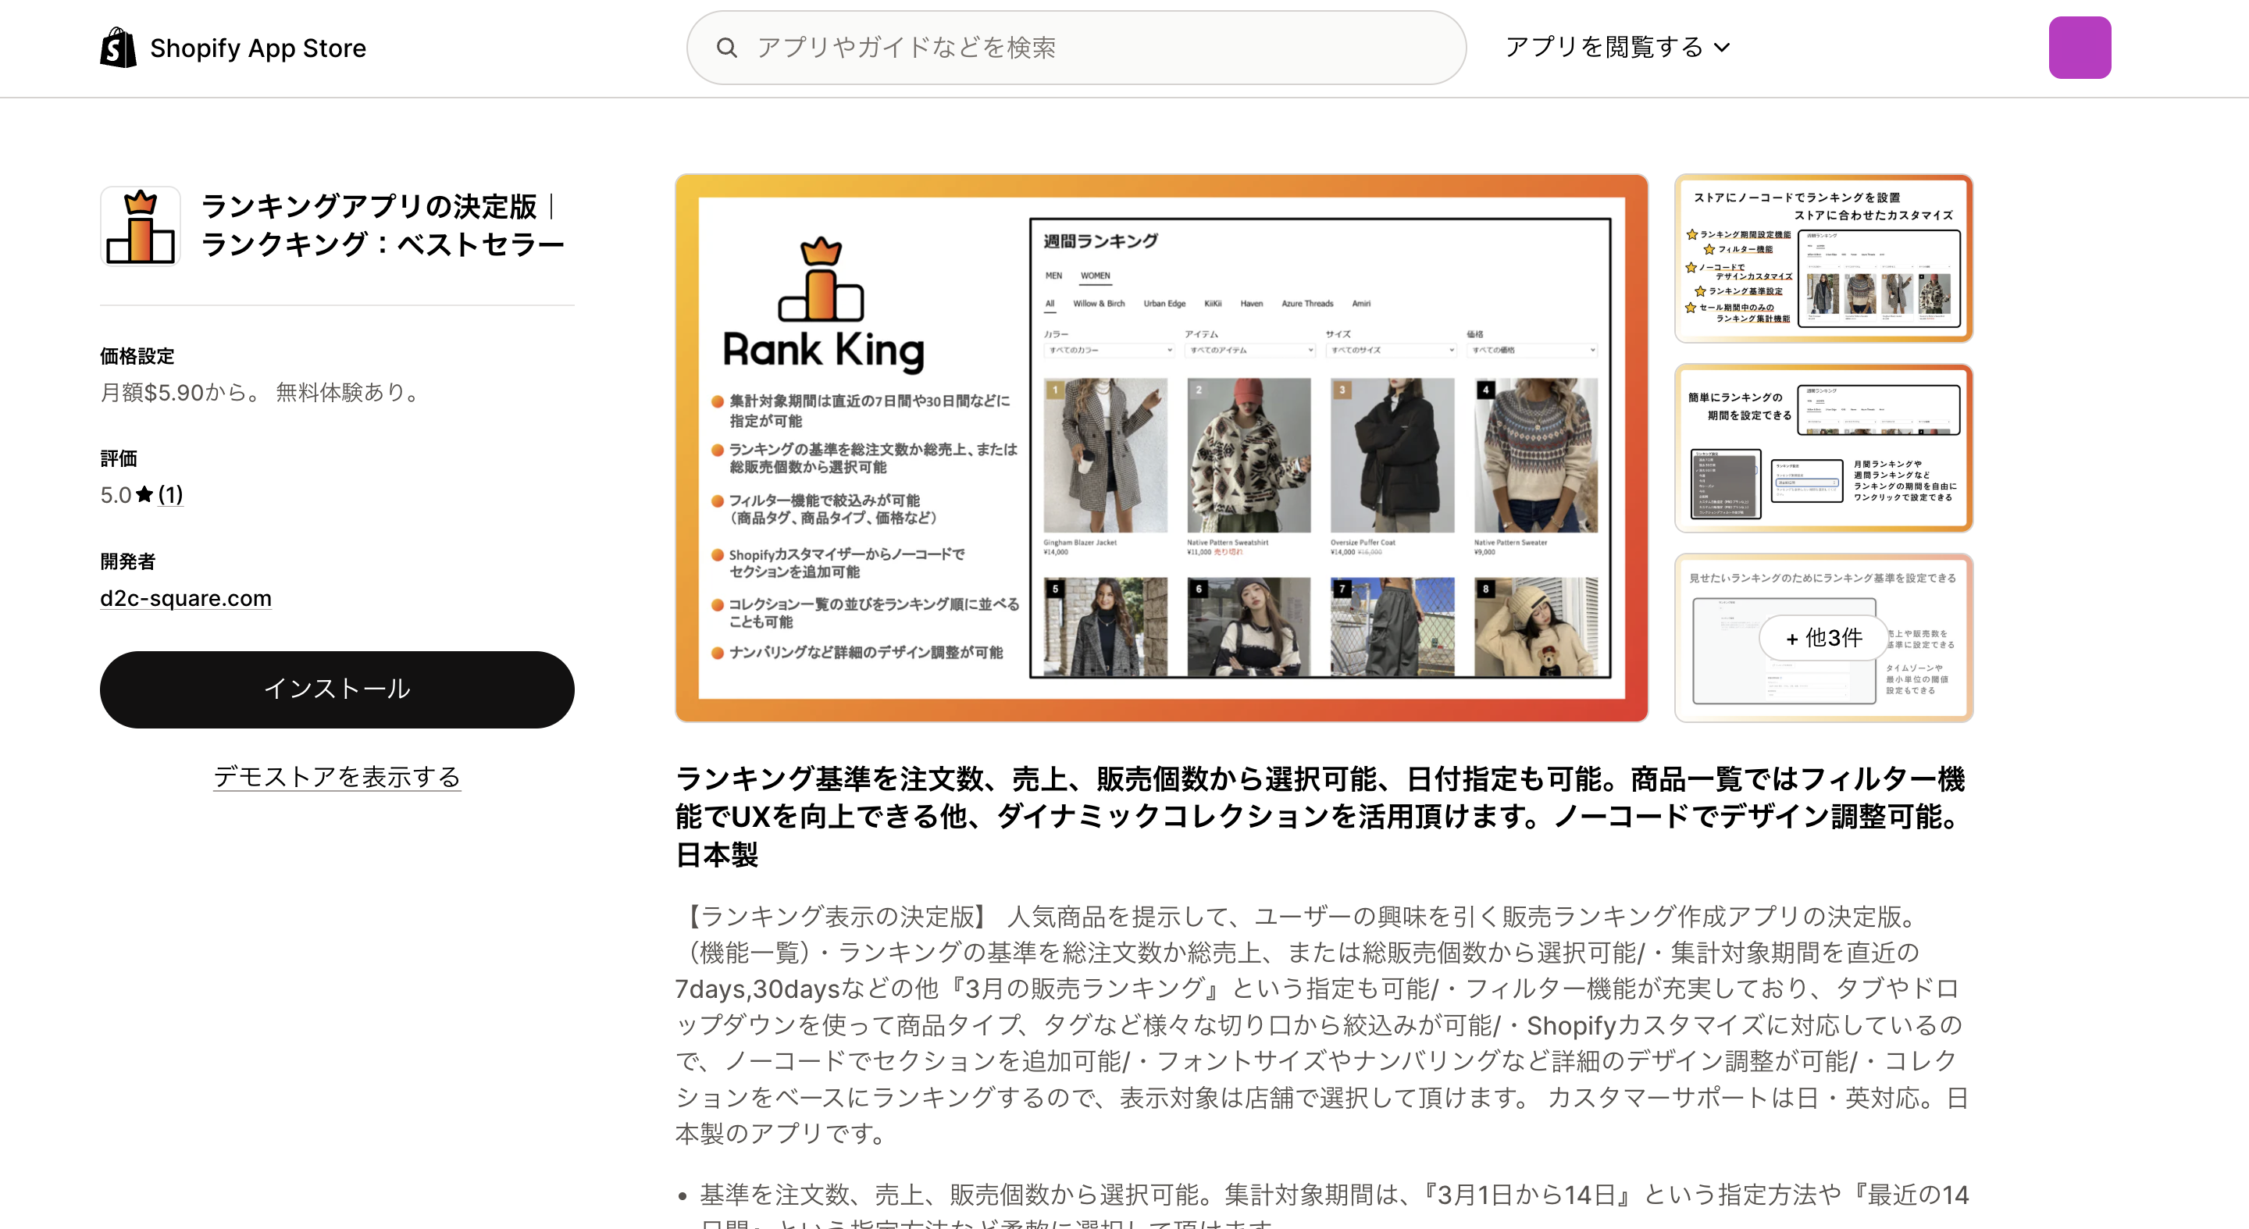Click the 開発者 label
The width and height of the screenshot is (2249, 1229).
tap(127, 561)
